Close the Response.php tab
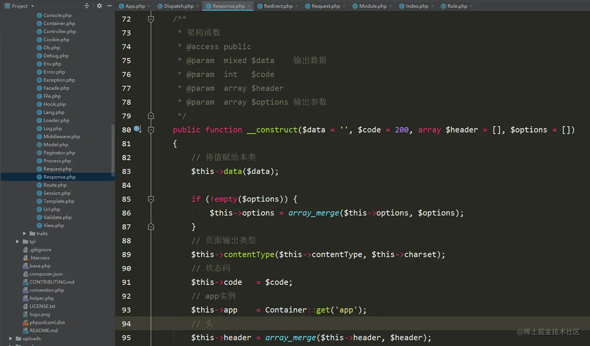The image size is (590, 346). 249,6
